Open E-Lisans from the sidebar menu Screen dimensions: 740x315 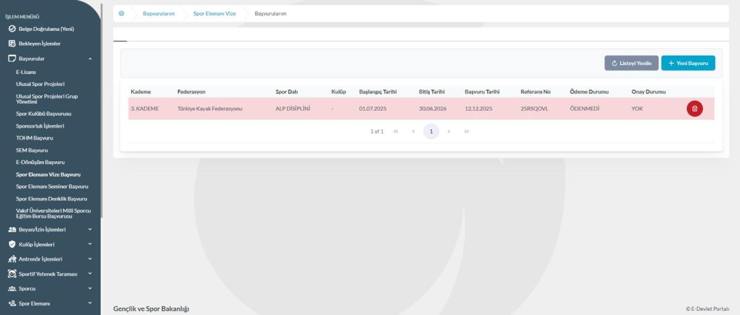coord(26,71)
